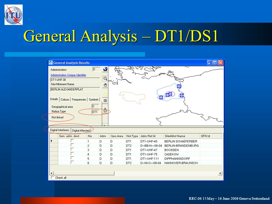Open the Colours tab
Viewport: 272px width, 204px height.
pos(65,99)
